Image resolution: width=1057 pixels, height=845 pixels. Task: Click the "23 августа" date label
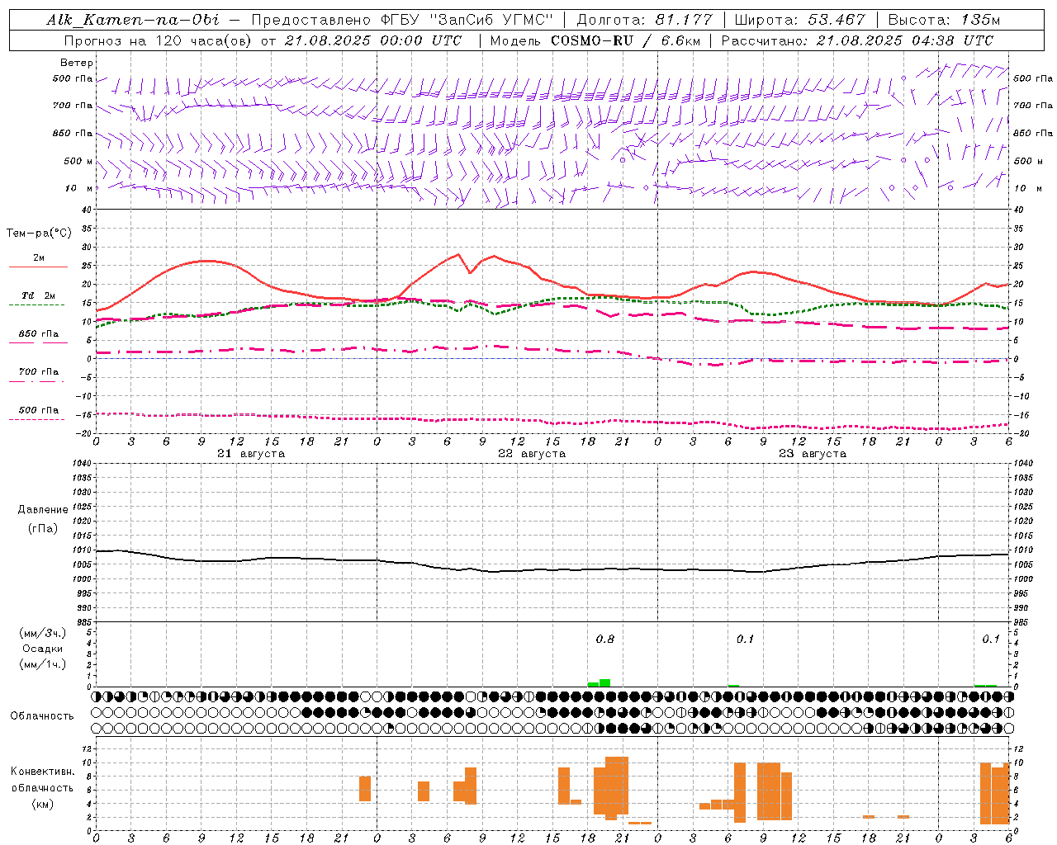813,454
